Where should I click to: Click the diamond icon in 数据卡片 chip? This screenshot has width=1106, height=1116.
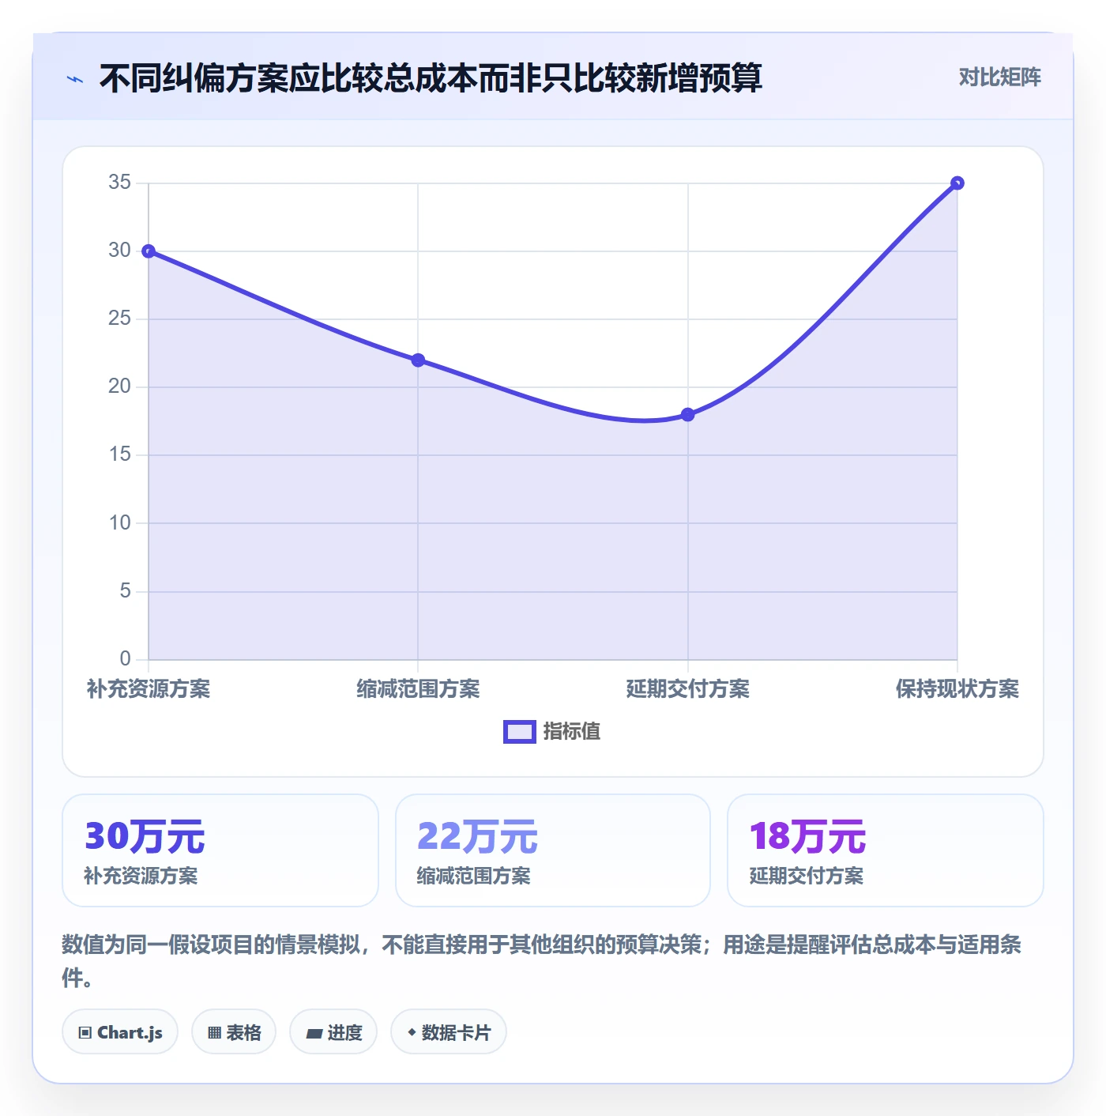pos(412,1032)
